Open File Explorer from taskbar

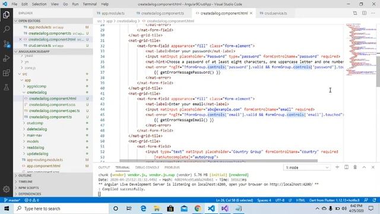(x=157, y=209)
